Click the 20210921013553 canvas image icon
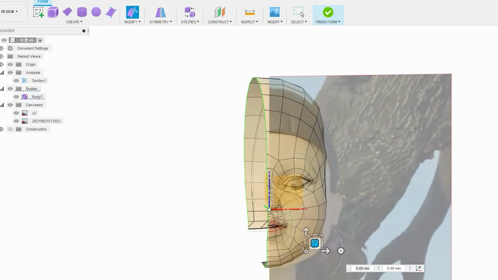The height and width of the screenshot is (280, 498). (25, 121)
